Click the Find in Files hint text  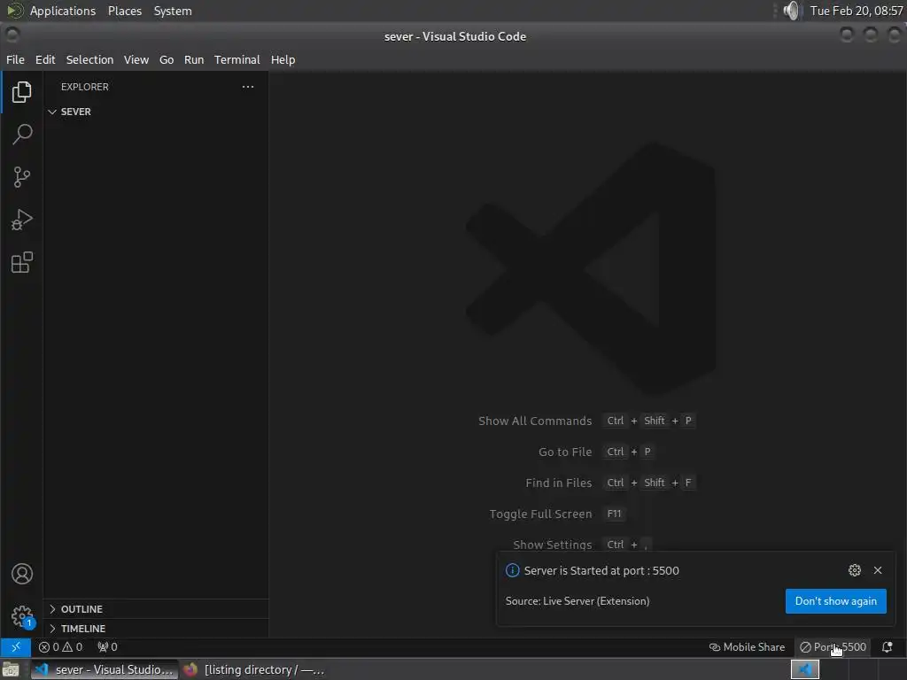coord(558,483)
